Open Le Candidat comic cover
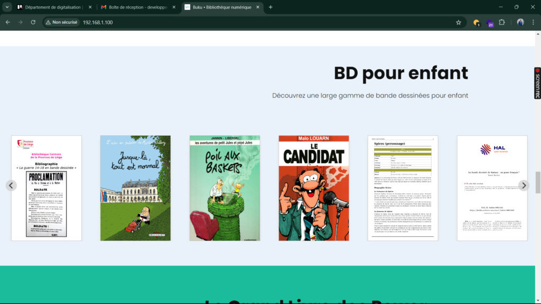 pyautogui.click(x=314, y=188)
